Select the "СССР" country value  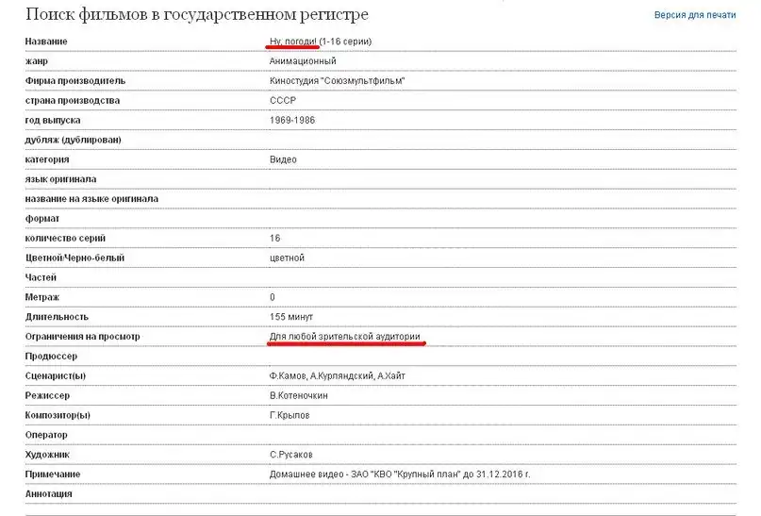(x=281, y=101)
